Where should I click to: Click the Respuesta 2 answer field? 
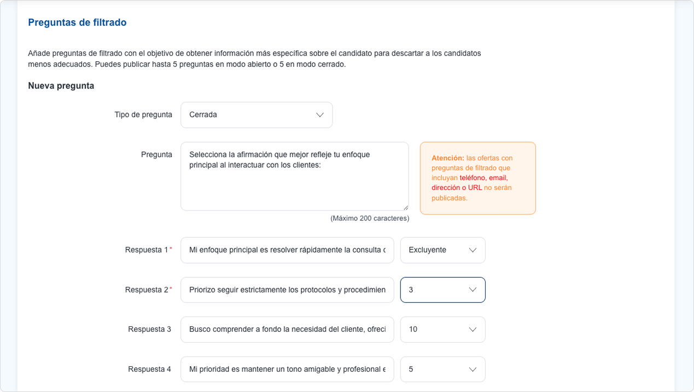pyautogui.click(x=287, y=290)
